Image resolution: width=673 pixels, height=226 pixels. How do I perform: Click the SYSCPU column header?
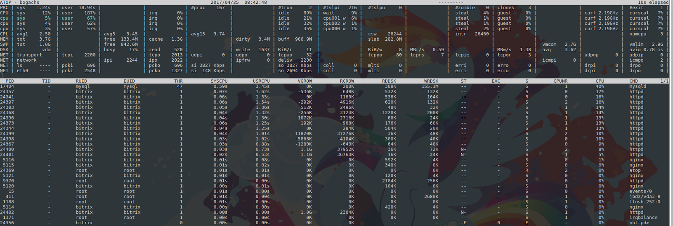click(219, 81)
